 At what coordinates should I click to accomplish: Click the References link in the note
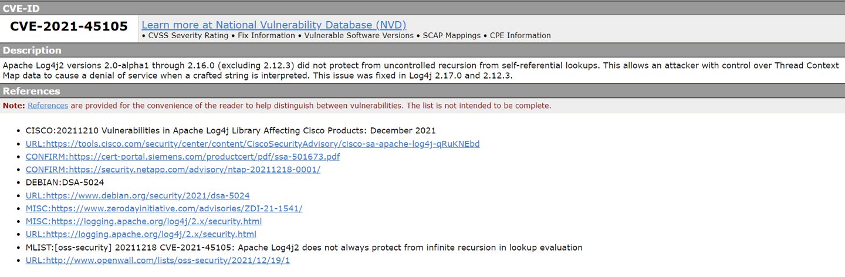[x=48, y=106]
